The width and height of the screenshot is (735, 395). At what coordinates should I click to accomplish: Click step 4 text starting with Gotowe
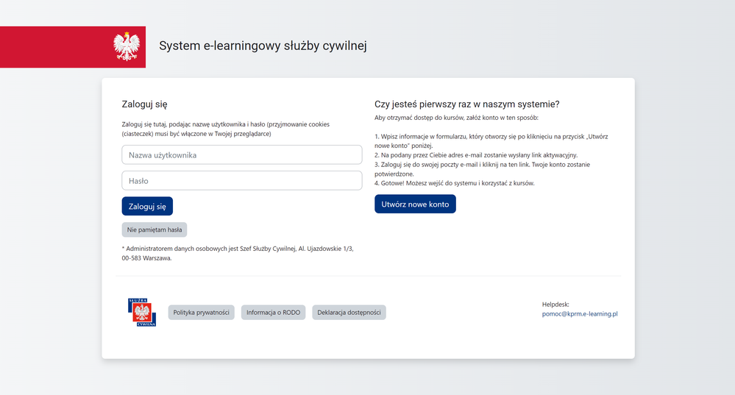(454, 183)
